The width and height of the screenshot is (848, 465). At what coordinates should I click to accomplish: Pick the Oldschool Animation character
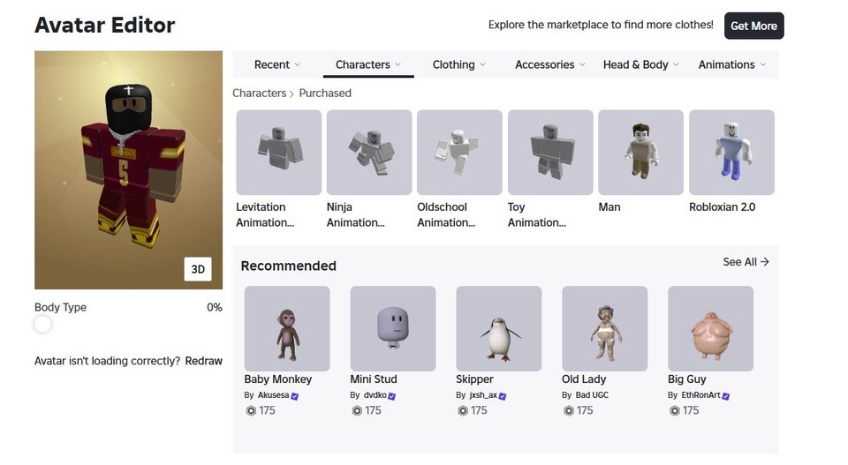click(x=459, y=153)
